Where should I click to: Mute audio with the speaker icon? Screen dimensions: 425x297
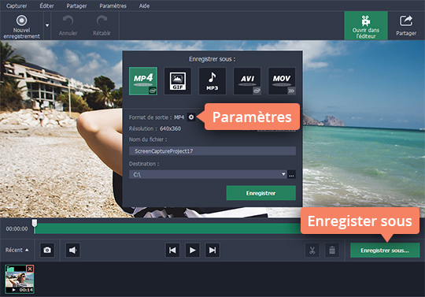point(72,250)
